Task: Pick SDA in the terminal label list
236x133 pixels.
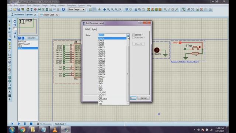Action: coord(112,88)
